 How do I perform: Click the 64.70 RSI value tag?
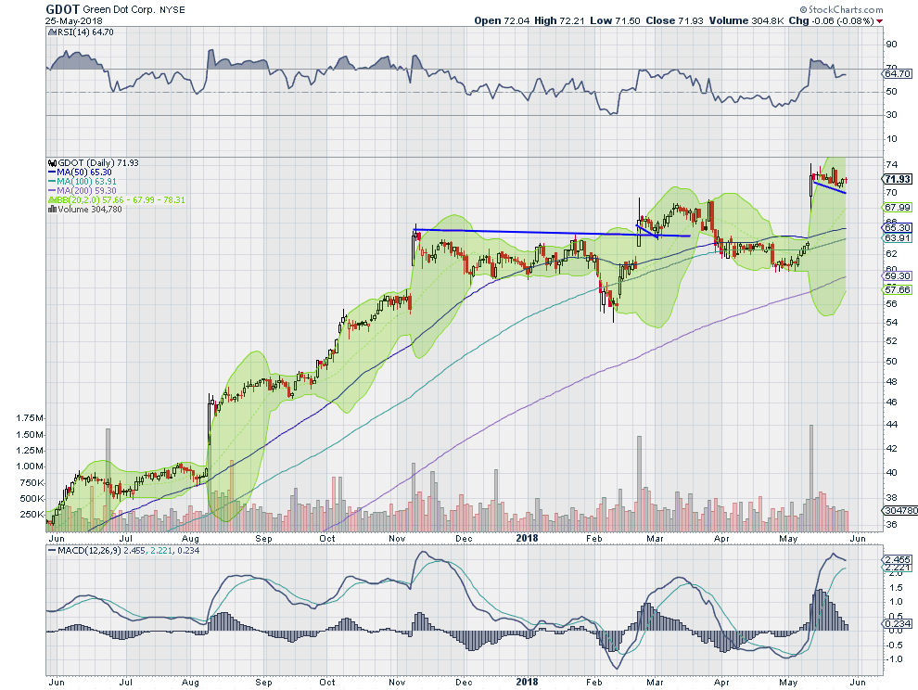[x=897, y=74]
